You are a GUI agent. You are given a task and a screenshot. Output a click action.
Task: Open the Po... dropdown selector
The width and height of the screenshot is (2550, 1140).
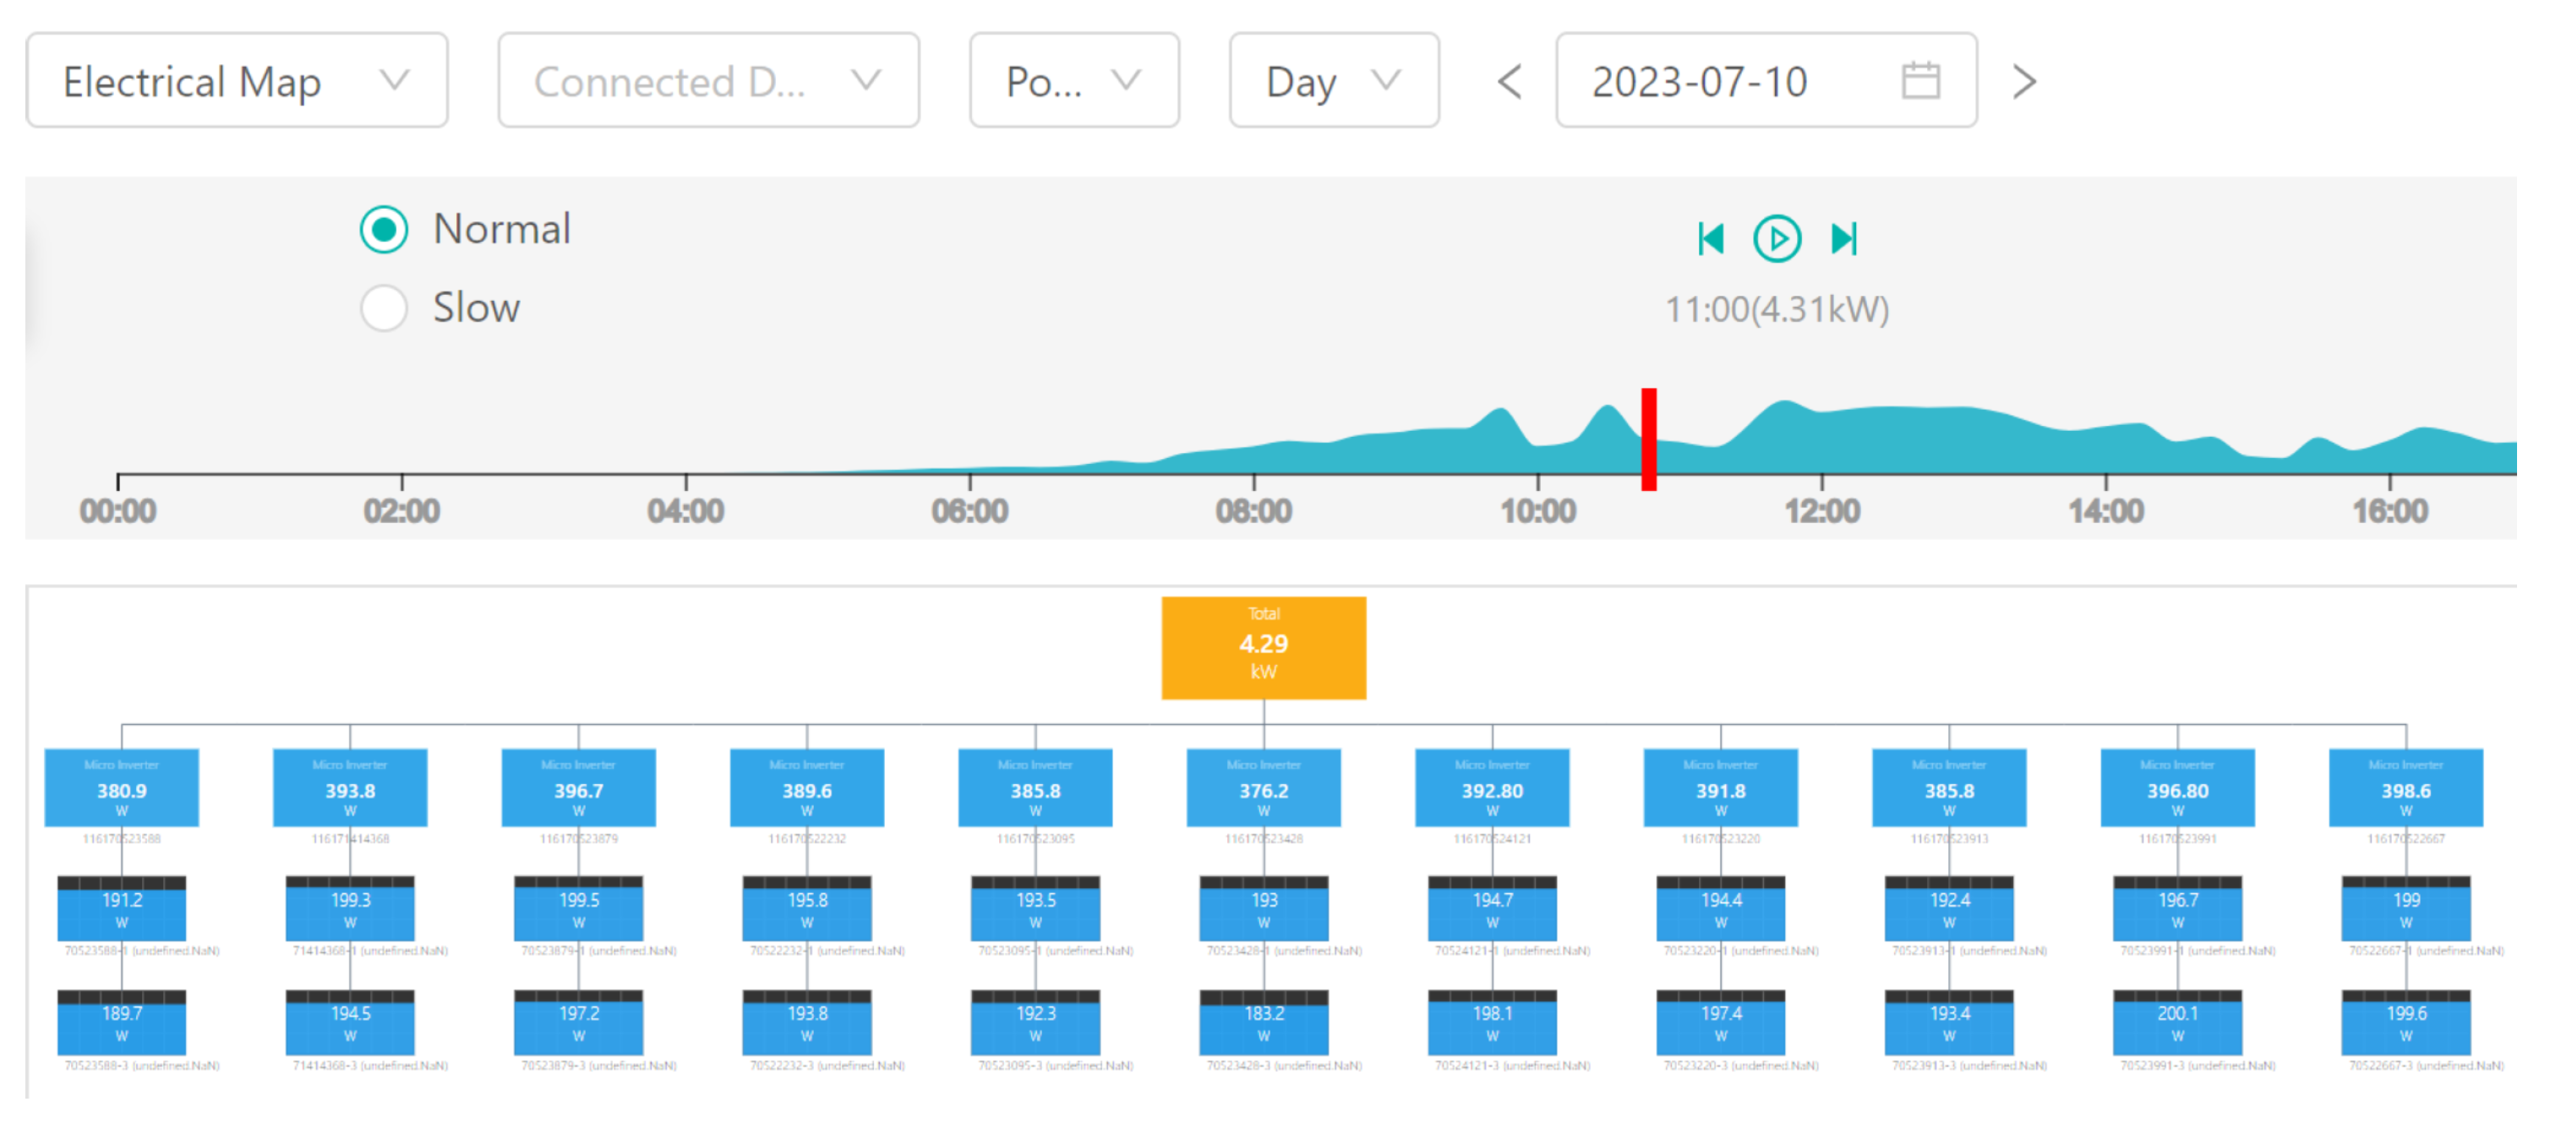pyautogui.click(x=1073, y=81)
